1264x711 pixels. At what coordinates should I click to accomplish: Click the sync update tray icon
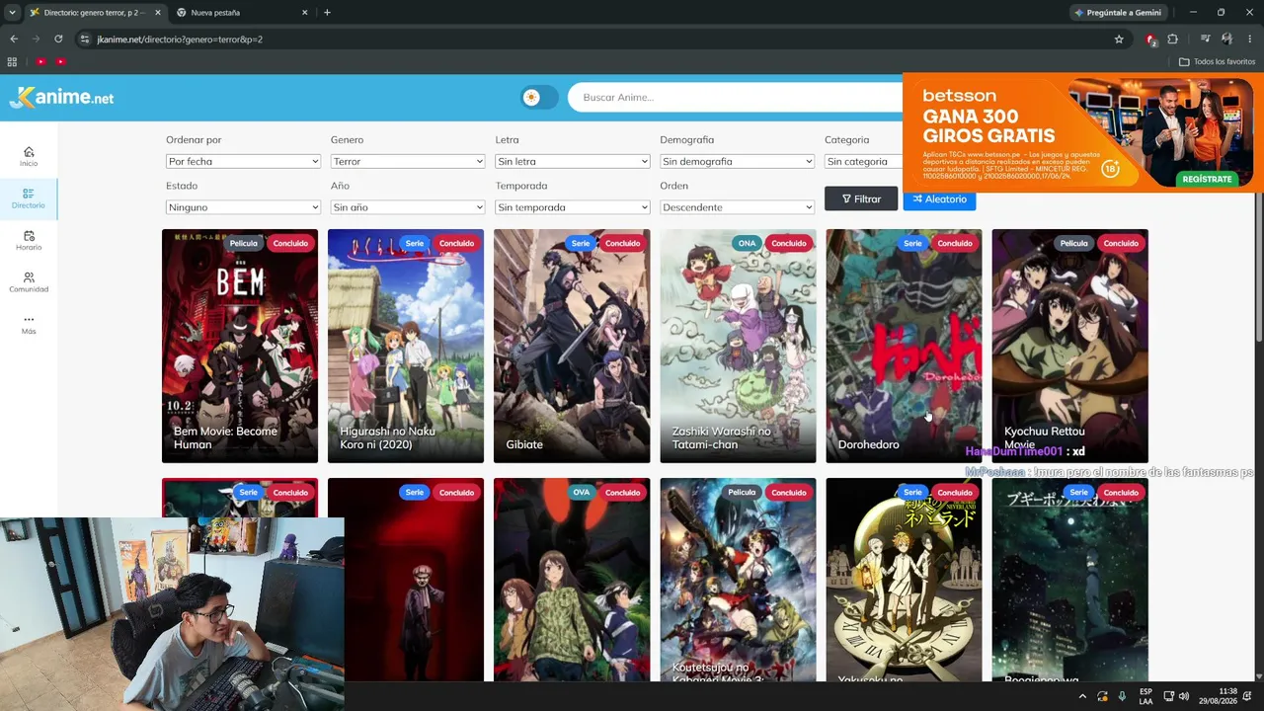tap(1102, 696)
